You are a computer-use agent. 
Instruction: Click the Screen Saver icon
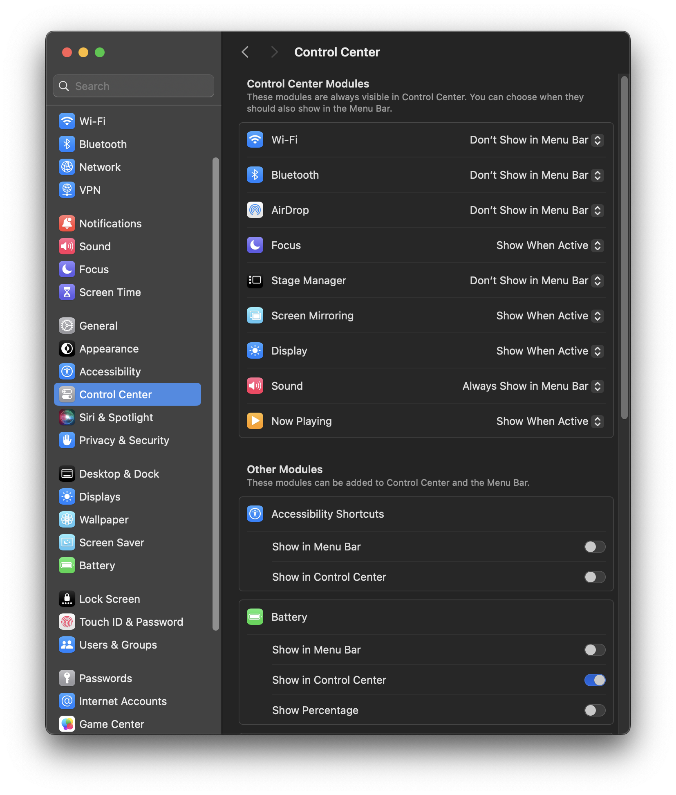click(x=67, y=542)
